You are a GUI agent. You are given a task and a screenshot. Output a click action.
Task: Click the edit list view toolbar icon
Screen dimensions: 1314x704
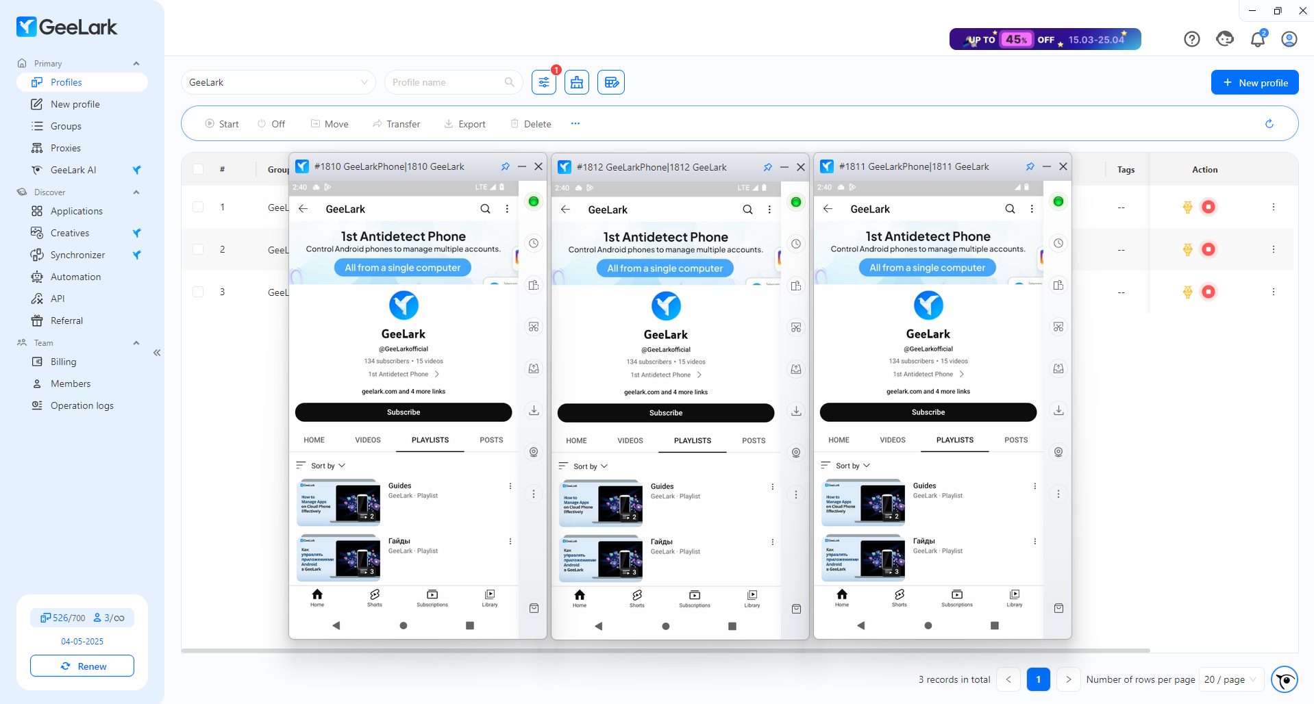point(611,82)
